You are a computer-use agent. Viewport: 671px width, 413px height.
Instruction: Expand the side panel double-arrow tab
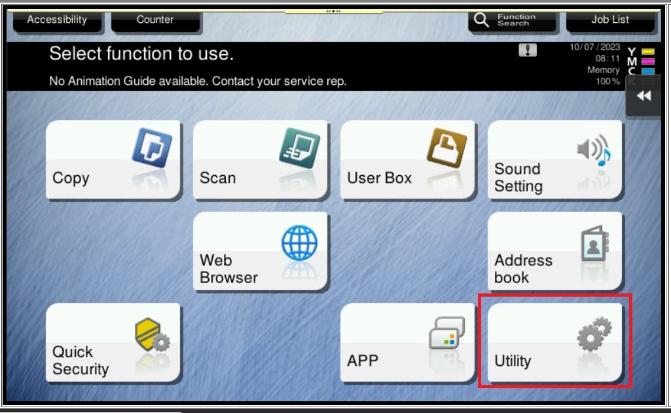click(x=644, y=96)
